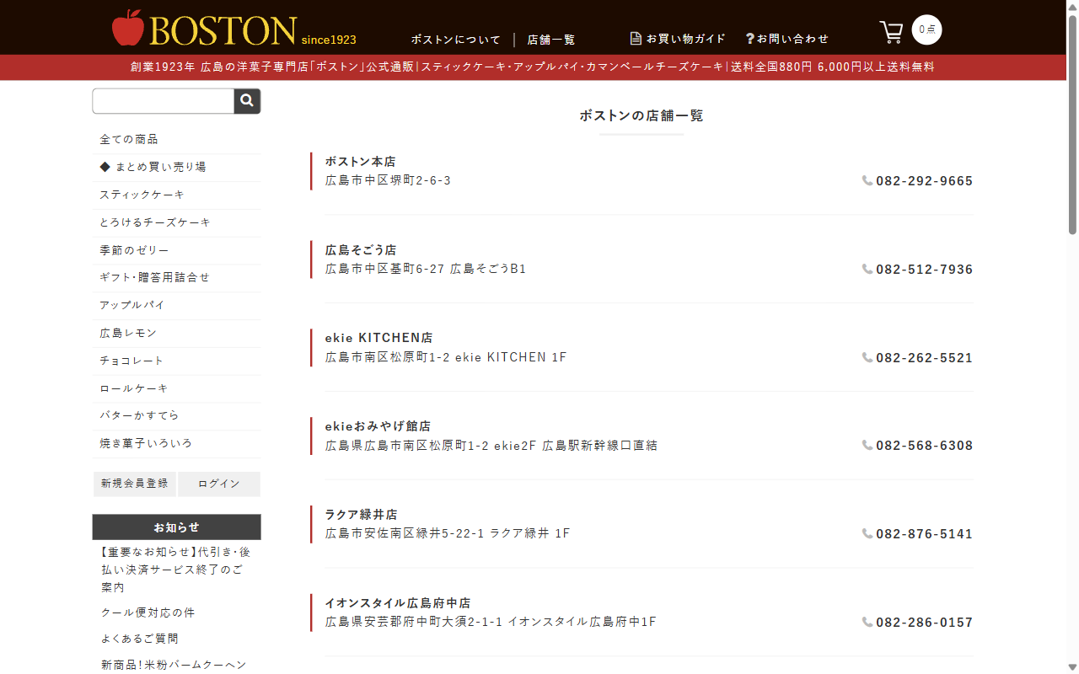Click phone icon beside 082-568-6308

(867, 445)
